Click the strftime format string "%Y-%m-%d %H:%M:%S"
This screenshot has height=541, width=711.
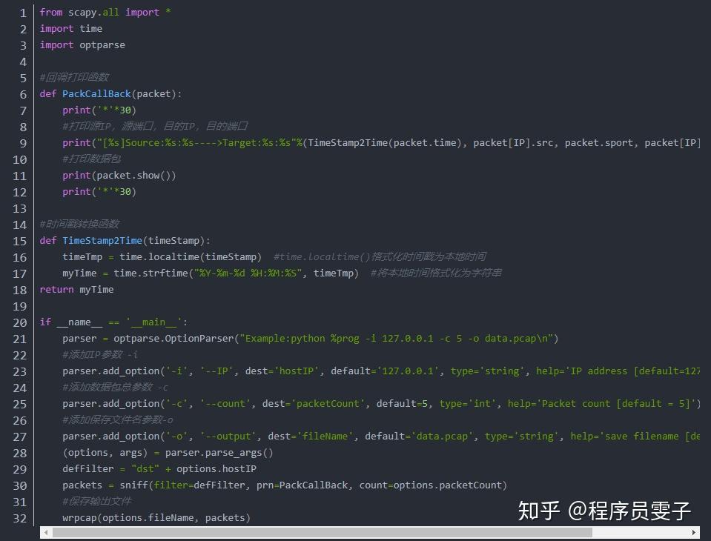tap(248, 273)
